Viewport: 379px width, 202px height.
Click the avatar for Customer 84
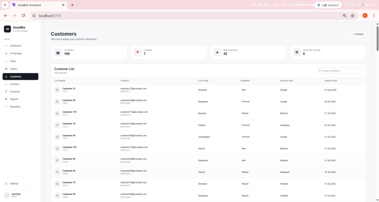(57, 137)
